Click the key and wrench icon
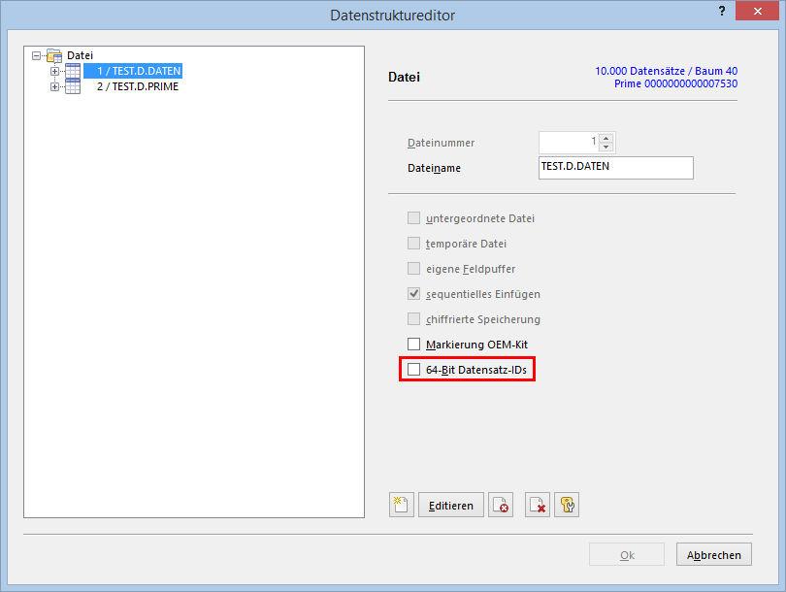This screenshot has height=592, width=786. [x=567, y=505]
